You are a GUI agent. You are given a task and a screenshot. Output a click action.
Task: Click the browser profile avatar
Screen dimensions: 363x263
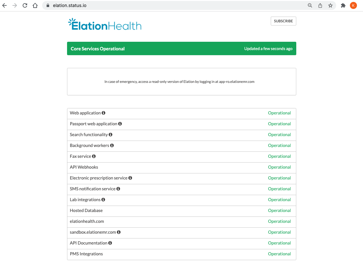353,5
